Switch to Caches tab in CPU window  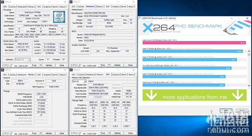coord(12,7)
